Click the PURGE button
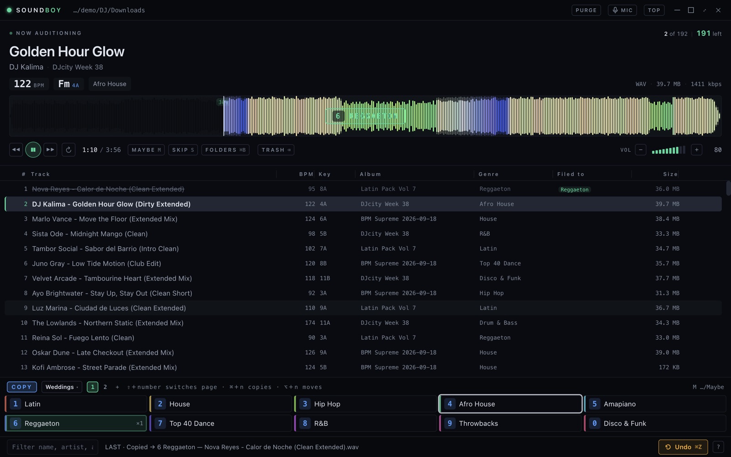 point(586,10)
